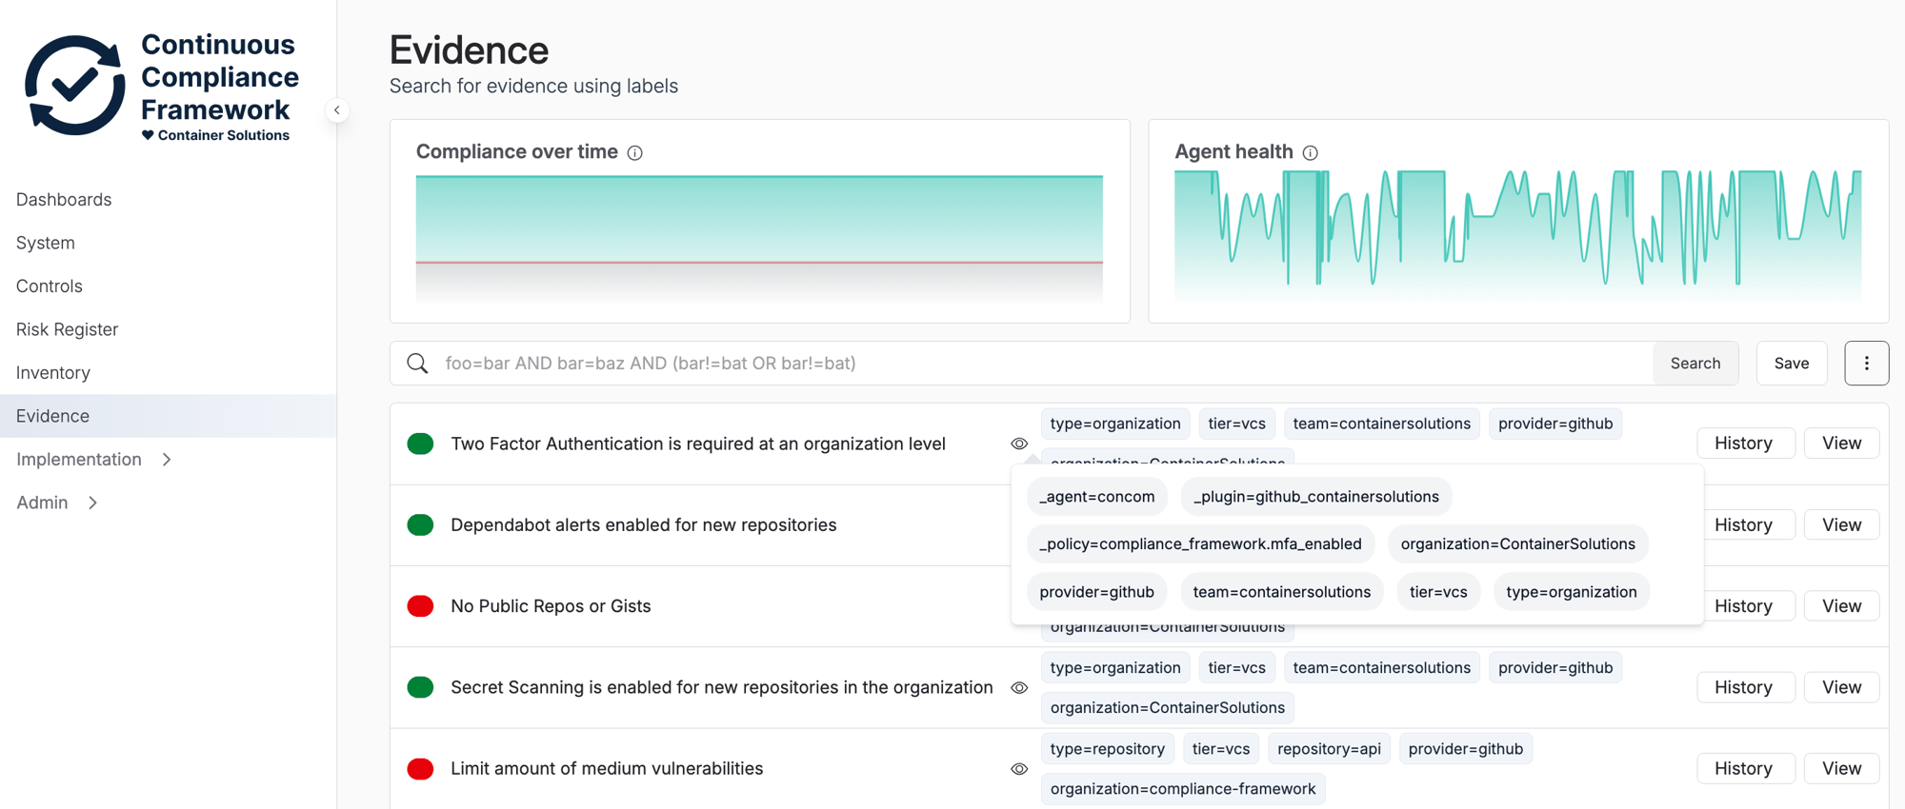The width and height of the screenshot is (1905, 809).
Task: Open History for medium vulnerabilities row
Action: coord(1744,769)
